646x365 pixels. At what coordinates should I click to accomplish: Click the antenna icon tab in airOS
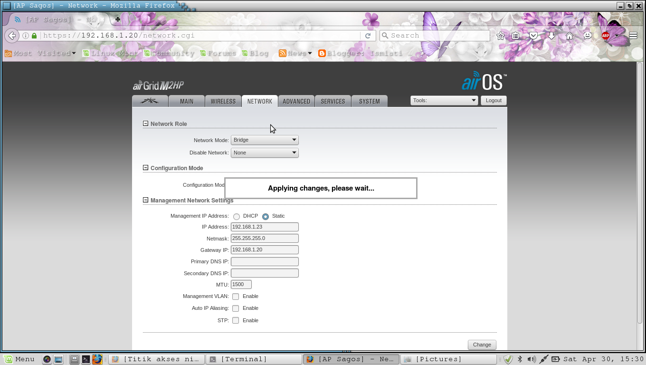point(150,101)
